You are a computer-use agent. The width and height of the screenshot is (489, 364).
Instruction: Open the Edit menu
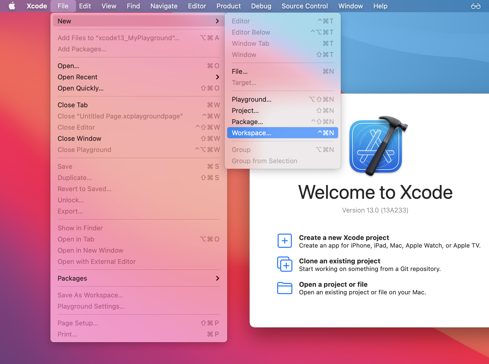tap(85, 6)
